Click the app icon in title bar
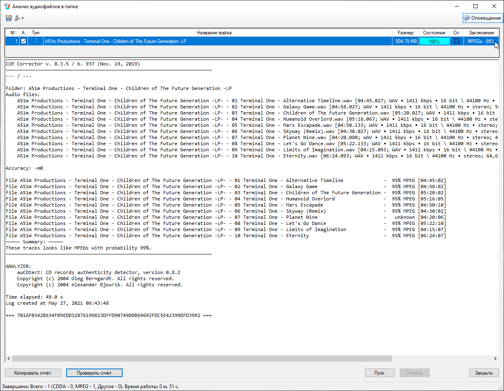Screen dimensions: 504x391 tap(7, 6)
